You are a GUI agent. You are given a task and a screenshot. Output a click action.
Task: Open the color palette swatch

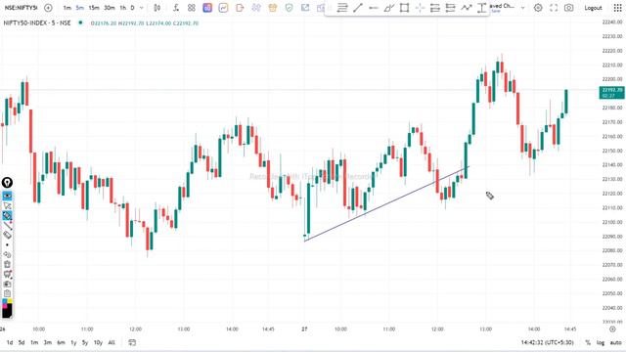click(x=7, y=309)
